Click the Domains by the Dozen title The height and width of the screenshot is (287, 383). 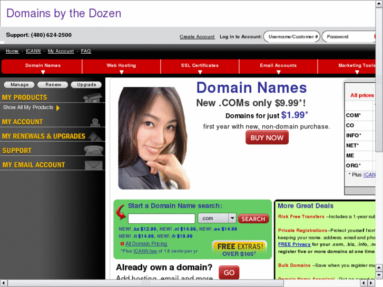[x=64, y=14]
